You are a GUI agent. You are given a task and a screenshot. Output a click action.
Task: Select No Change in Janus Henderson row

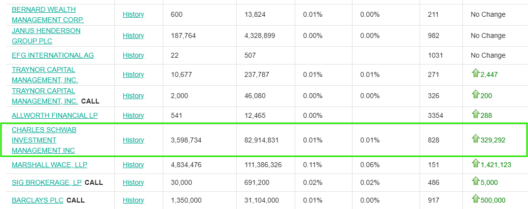point(488,35)
